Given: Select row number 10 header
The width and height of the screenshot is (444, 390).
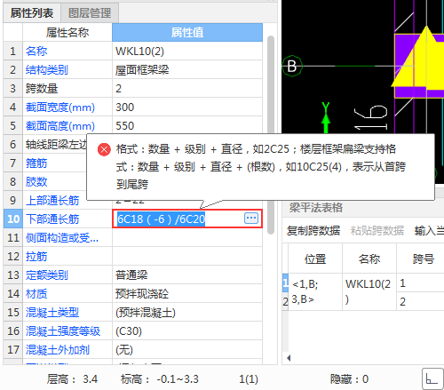Looking at the screenshot, I should pos(13,219).
